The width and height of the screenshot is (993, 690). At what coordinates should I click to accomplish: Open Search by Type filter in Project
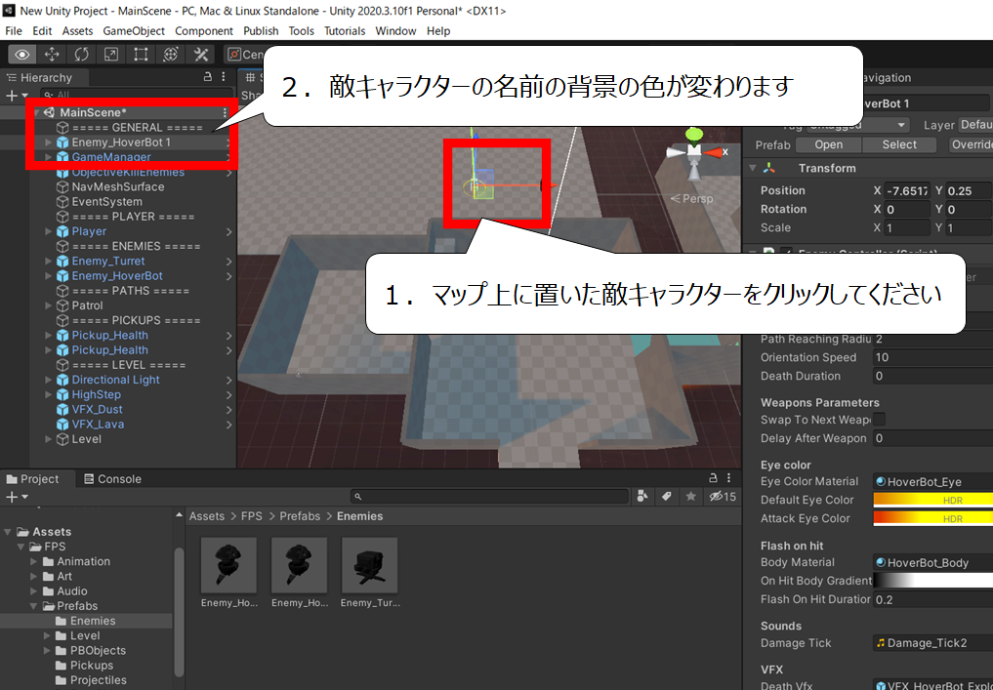[642, 497]
